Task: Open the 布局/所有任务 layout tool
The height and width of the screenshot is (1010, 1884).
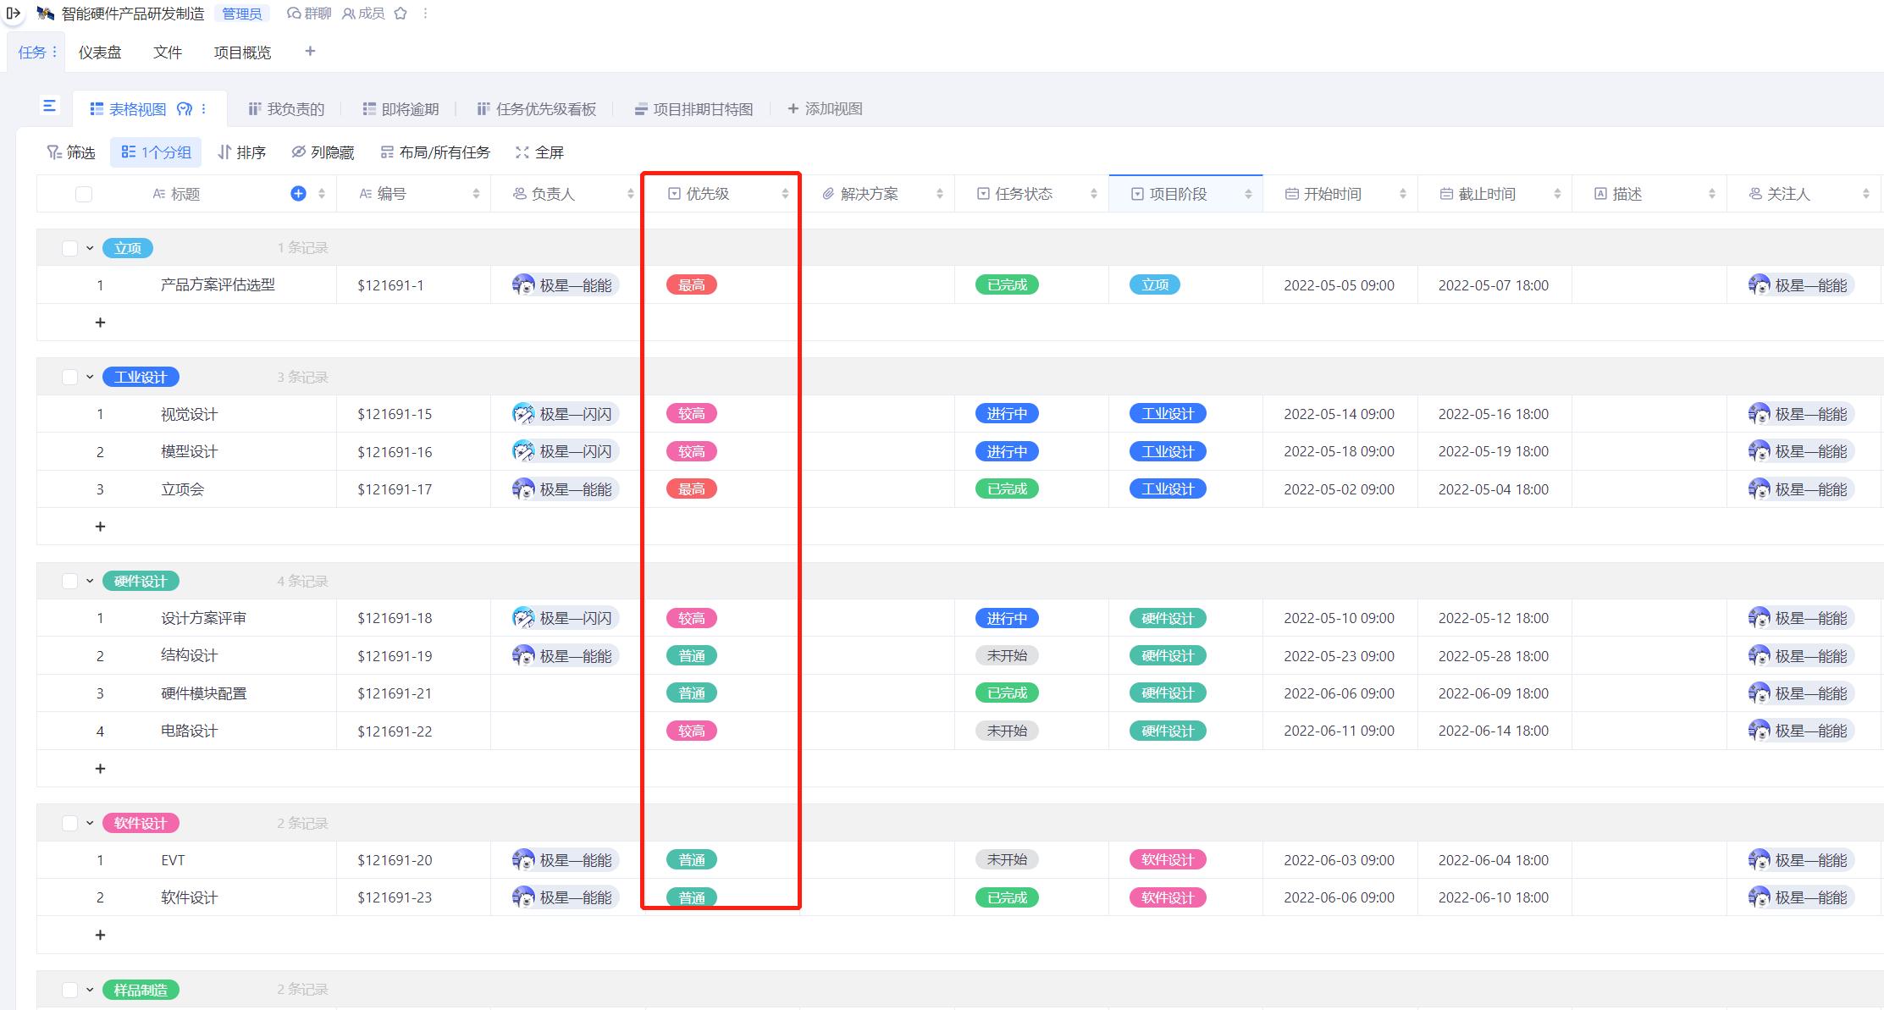Action: [435, 152]
